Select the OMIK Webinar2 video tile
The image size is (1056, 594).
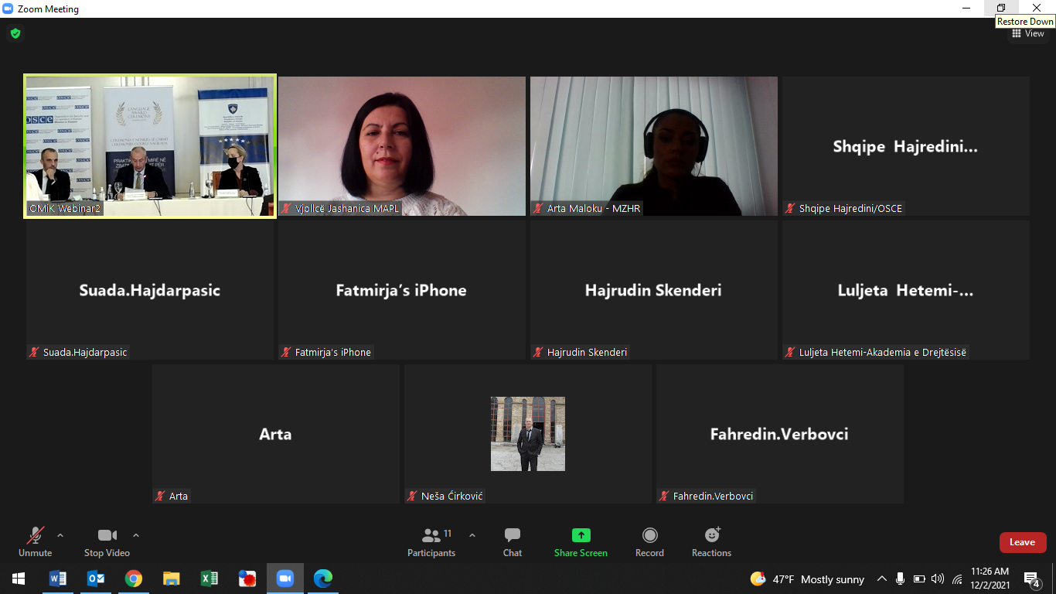[x=150, y=145]
